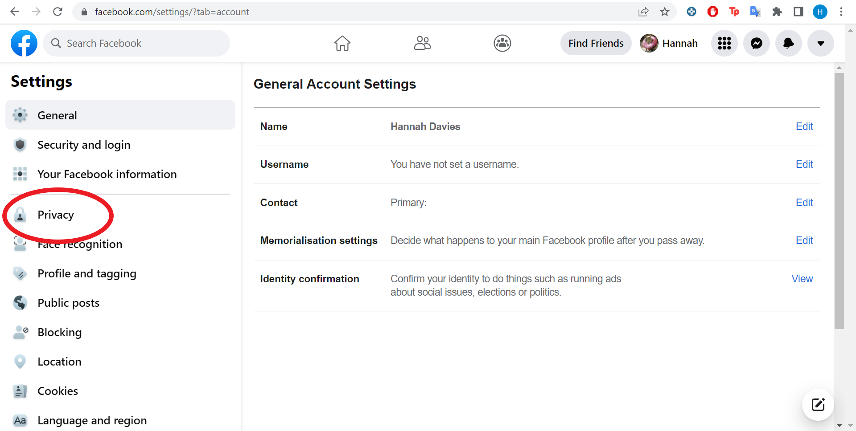Open the browser extensions puzzle icon
The height and width of the screenshot is (431, 856).
tap(777, 12)
